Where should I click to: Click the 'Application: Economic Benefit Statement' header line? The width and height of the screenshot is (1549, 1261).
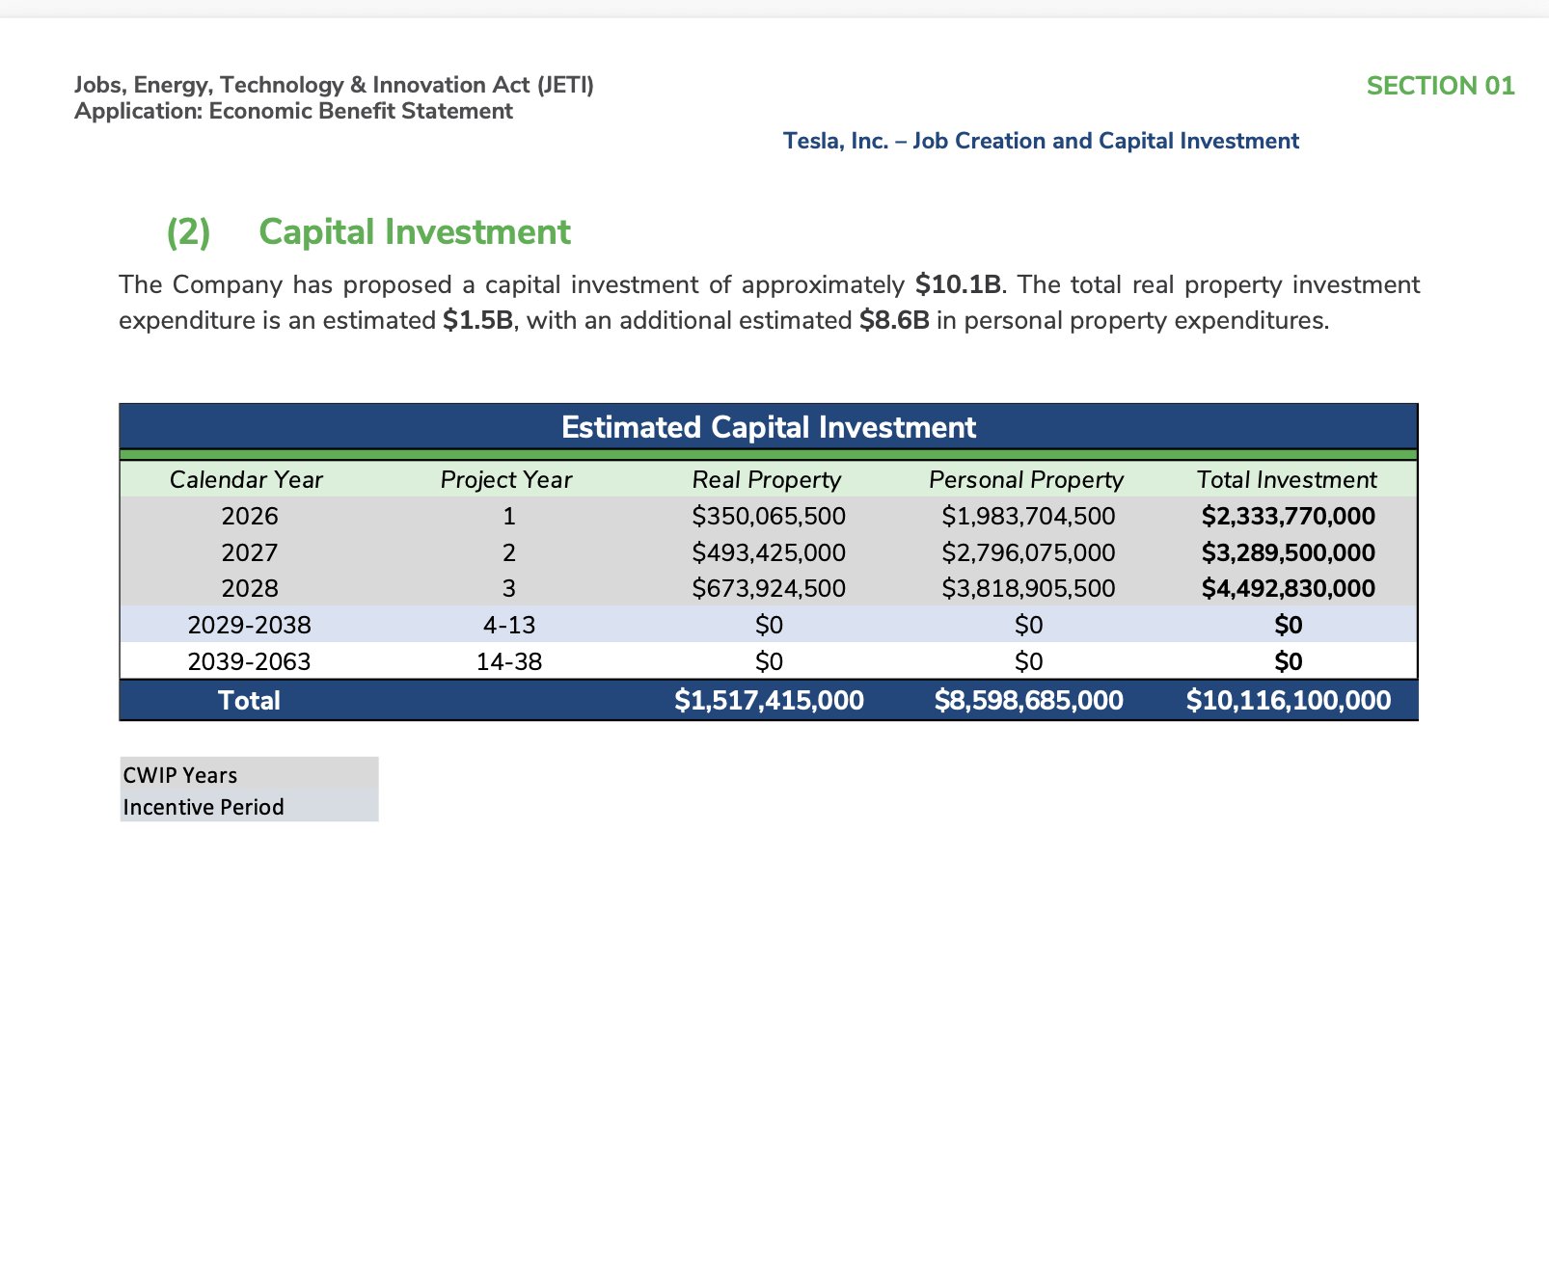click(293, 111)
